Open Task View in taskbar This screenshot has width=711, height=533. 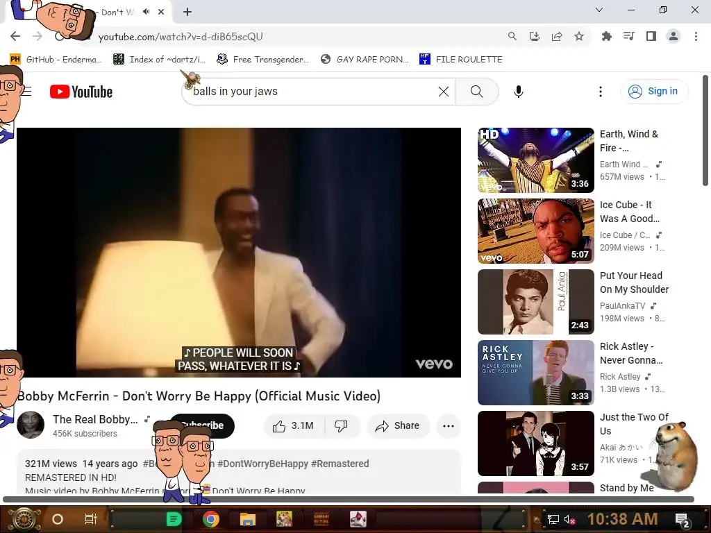(91, 519)
